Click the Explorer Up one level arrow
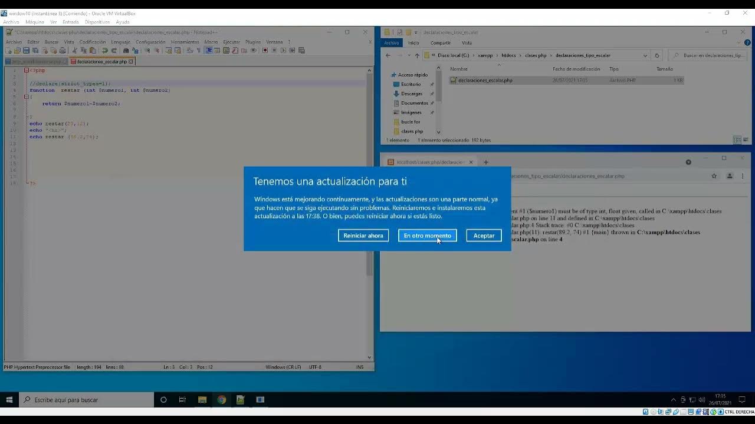The width and height of the screenshot is (755, 424). tap(417, 55)
